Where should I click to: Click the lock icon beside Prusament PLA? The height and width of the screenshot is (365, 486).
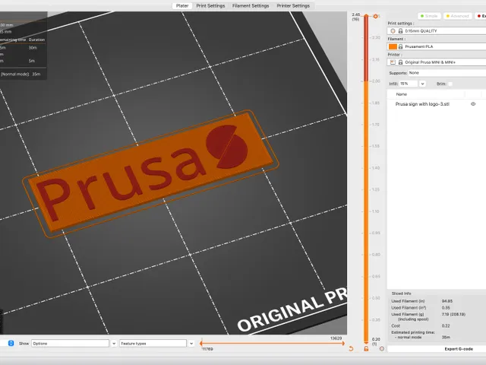tap(400, 46)
